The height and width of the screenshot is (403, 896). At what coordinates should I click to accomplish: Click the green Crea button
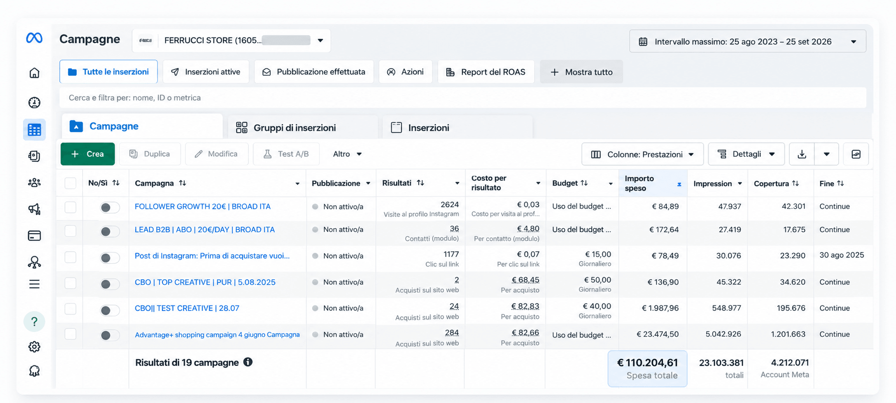88,154
